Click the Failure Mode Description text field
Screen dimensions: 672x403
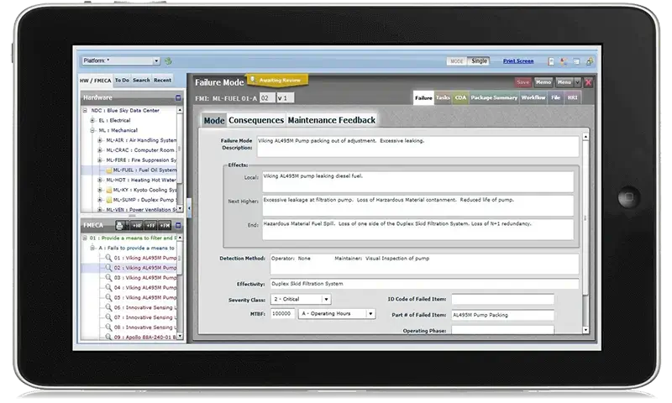[417, 147]
